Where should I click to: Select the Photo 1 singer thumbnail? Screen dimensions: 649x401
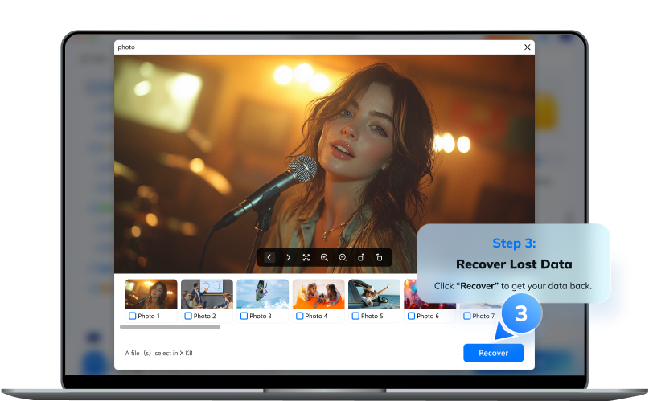coord(151,294)
